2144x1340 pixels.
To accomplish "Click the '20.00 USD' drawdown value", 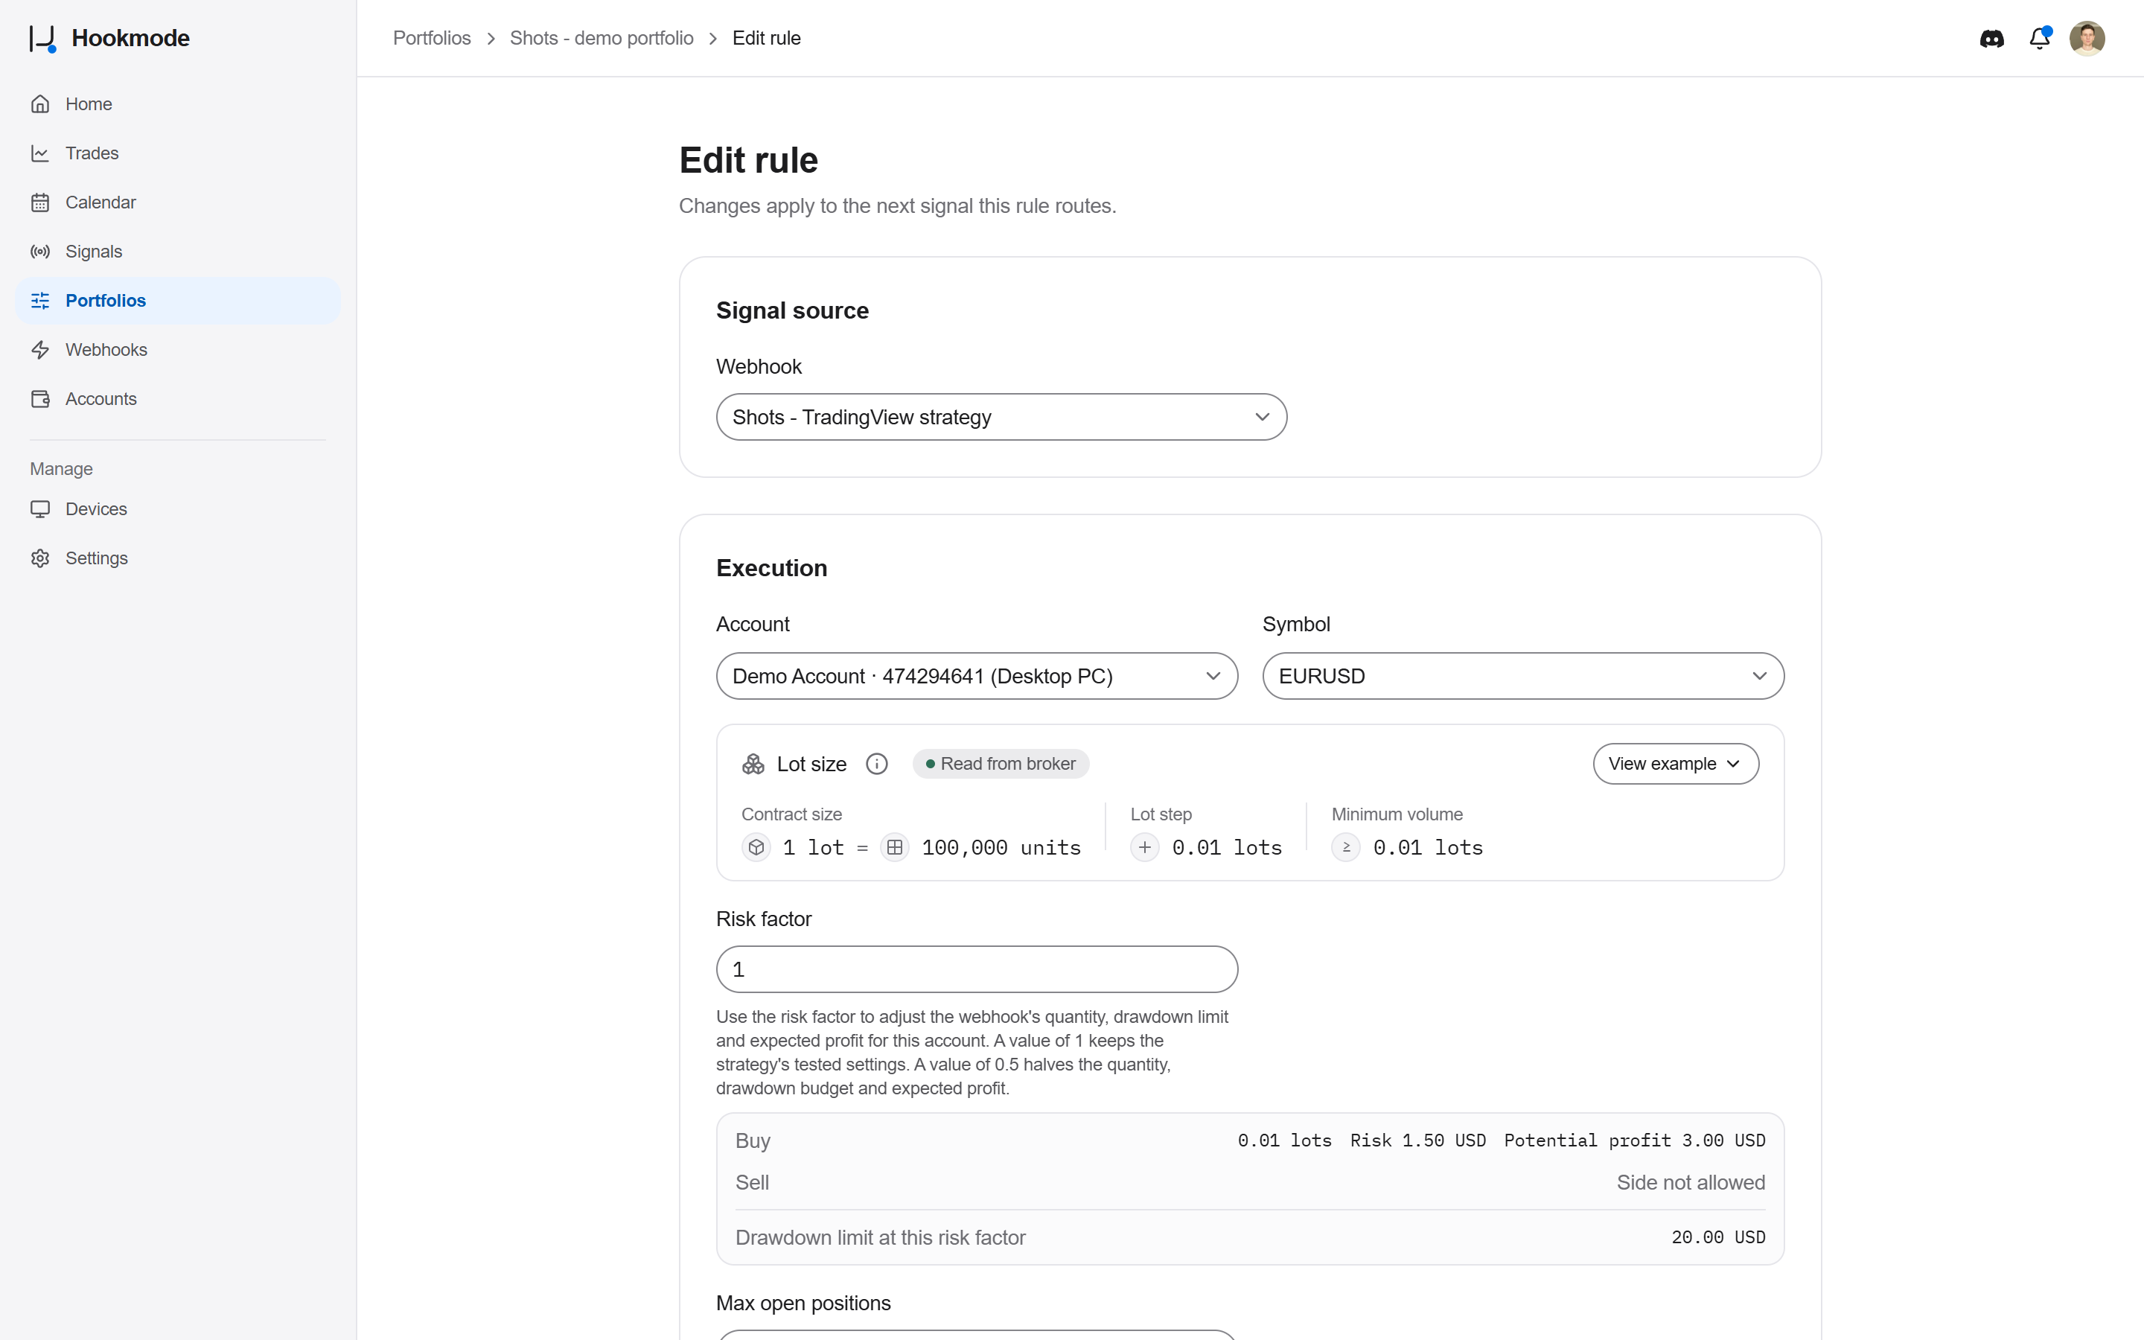I will (x=1718, y=1237).
